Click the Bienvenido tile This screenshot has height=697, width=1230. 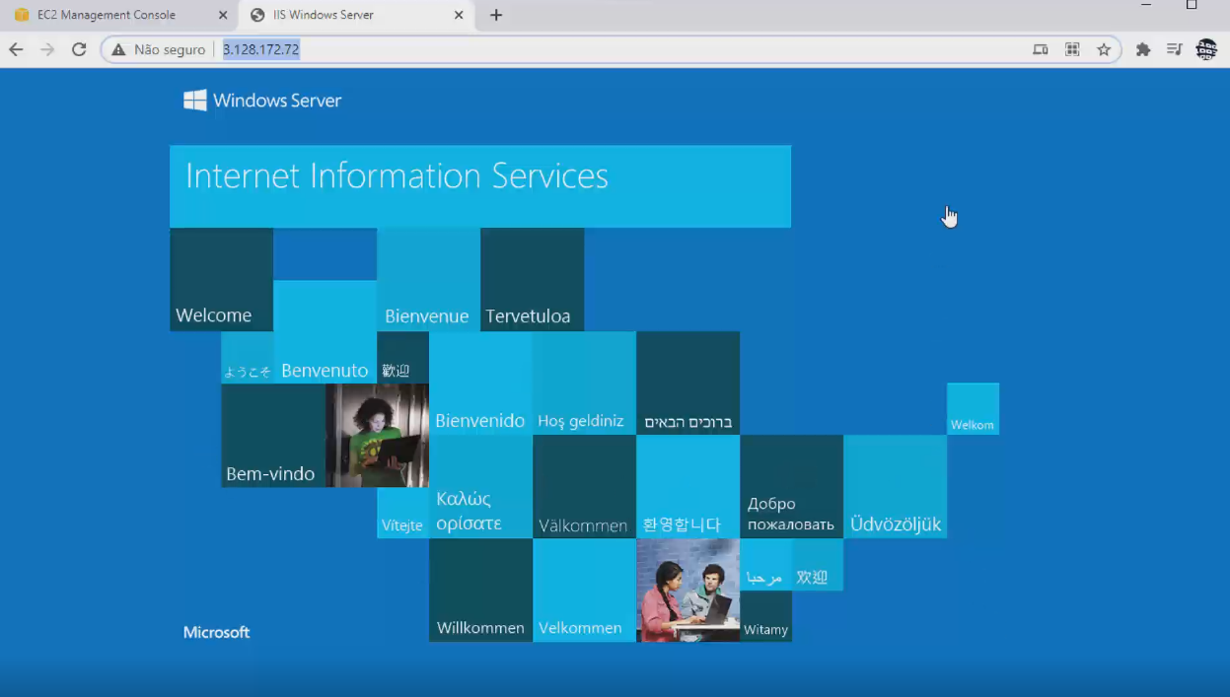480,383
